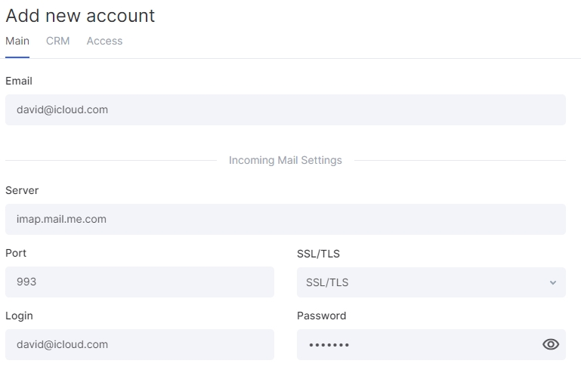Click the Port label

coord(16,253)
